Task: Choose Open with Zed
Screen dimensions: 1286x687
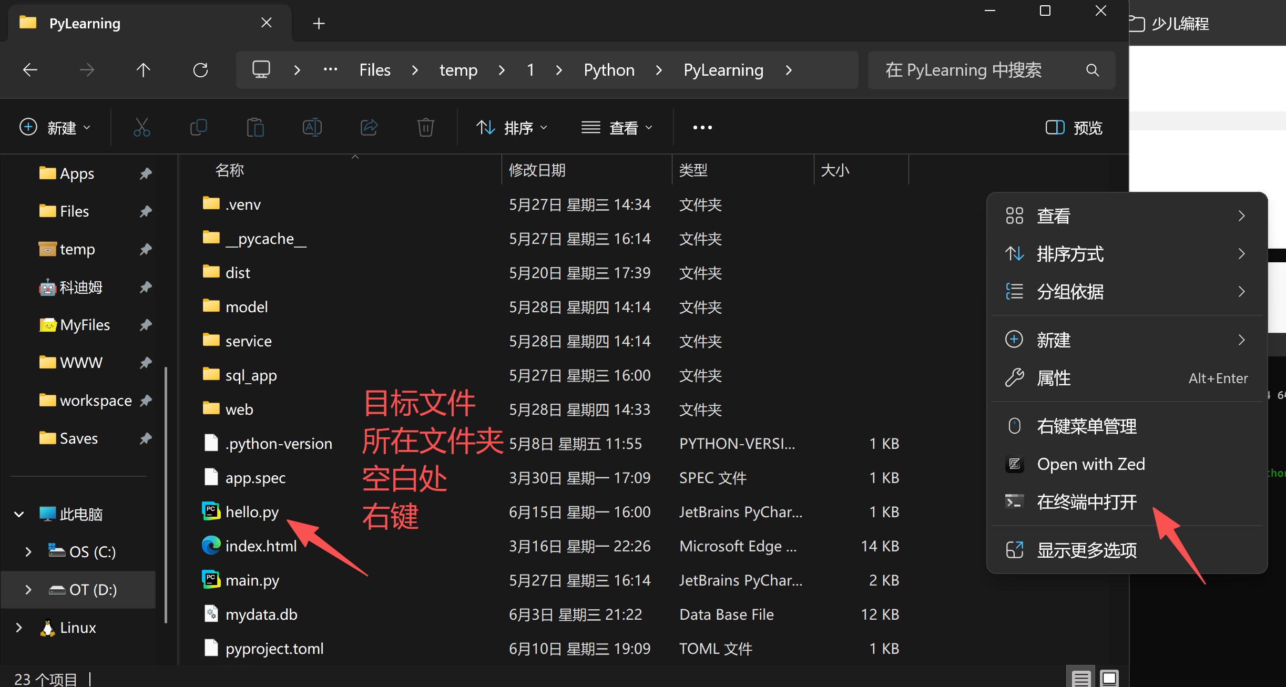Action: (1127, 464)
